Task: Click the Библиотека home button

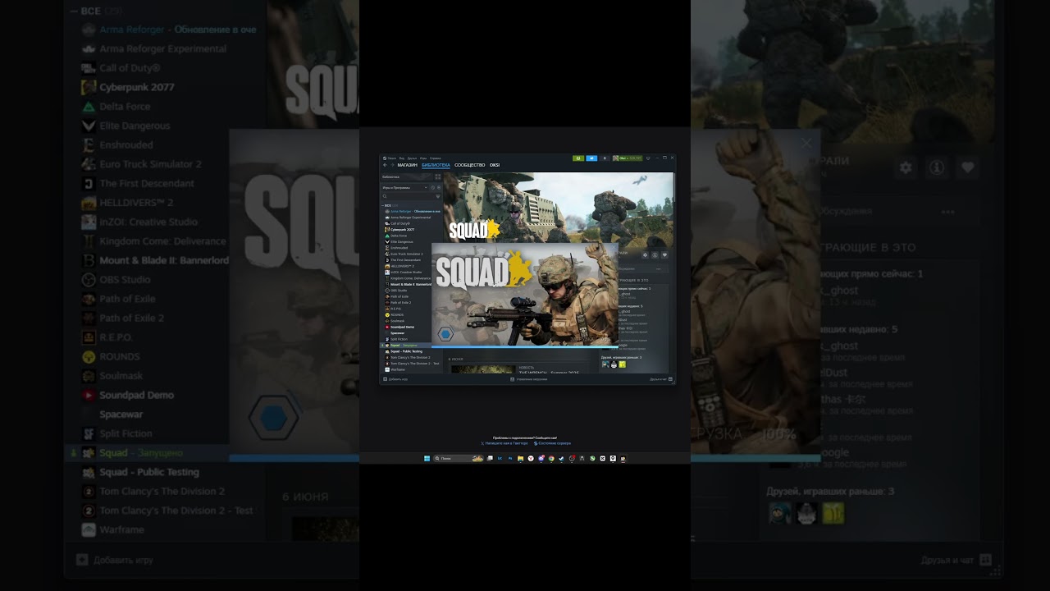Action: coord(405,176)
